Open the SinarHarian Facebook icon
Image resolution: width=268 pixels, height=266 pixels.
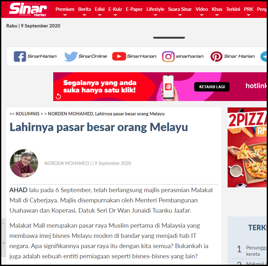pyautogui.click(x=20, y=56)
